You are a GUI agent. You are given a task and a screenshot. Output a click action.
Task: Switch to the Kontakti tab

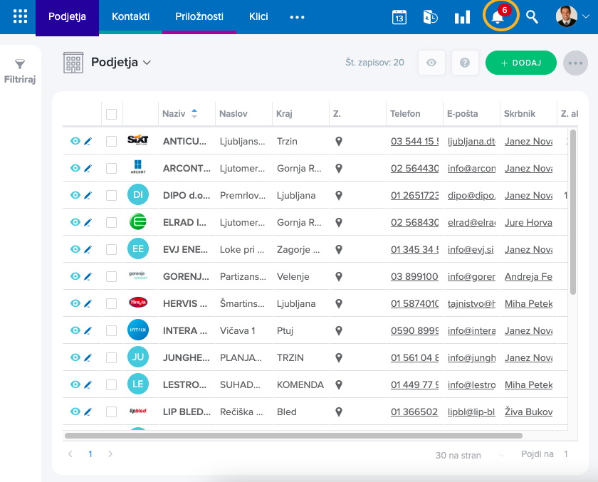pos(131,16)
